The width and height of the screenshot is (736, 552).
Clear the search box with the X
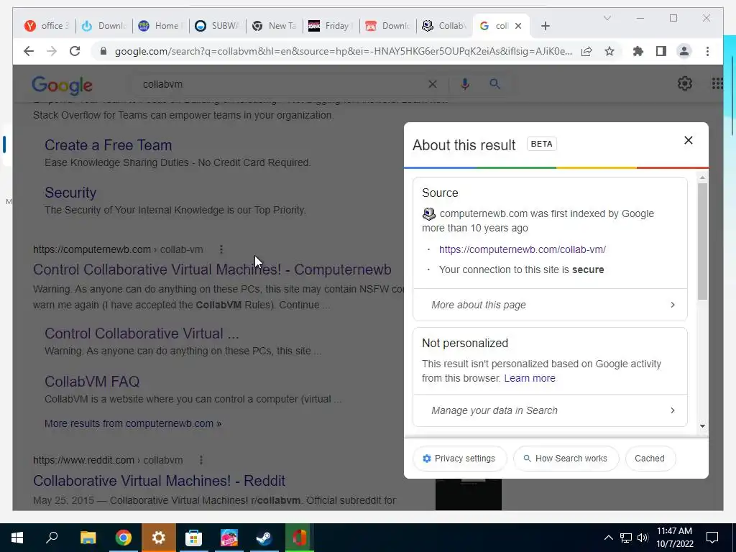[x=432, y=85]
